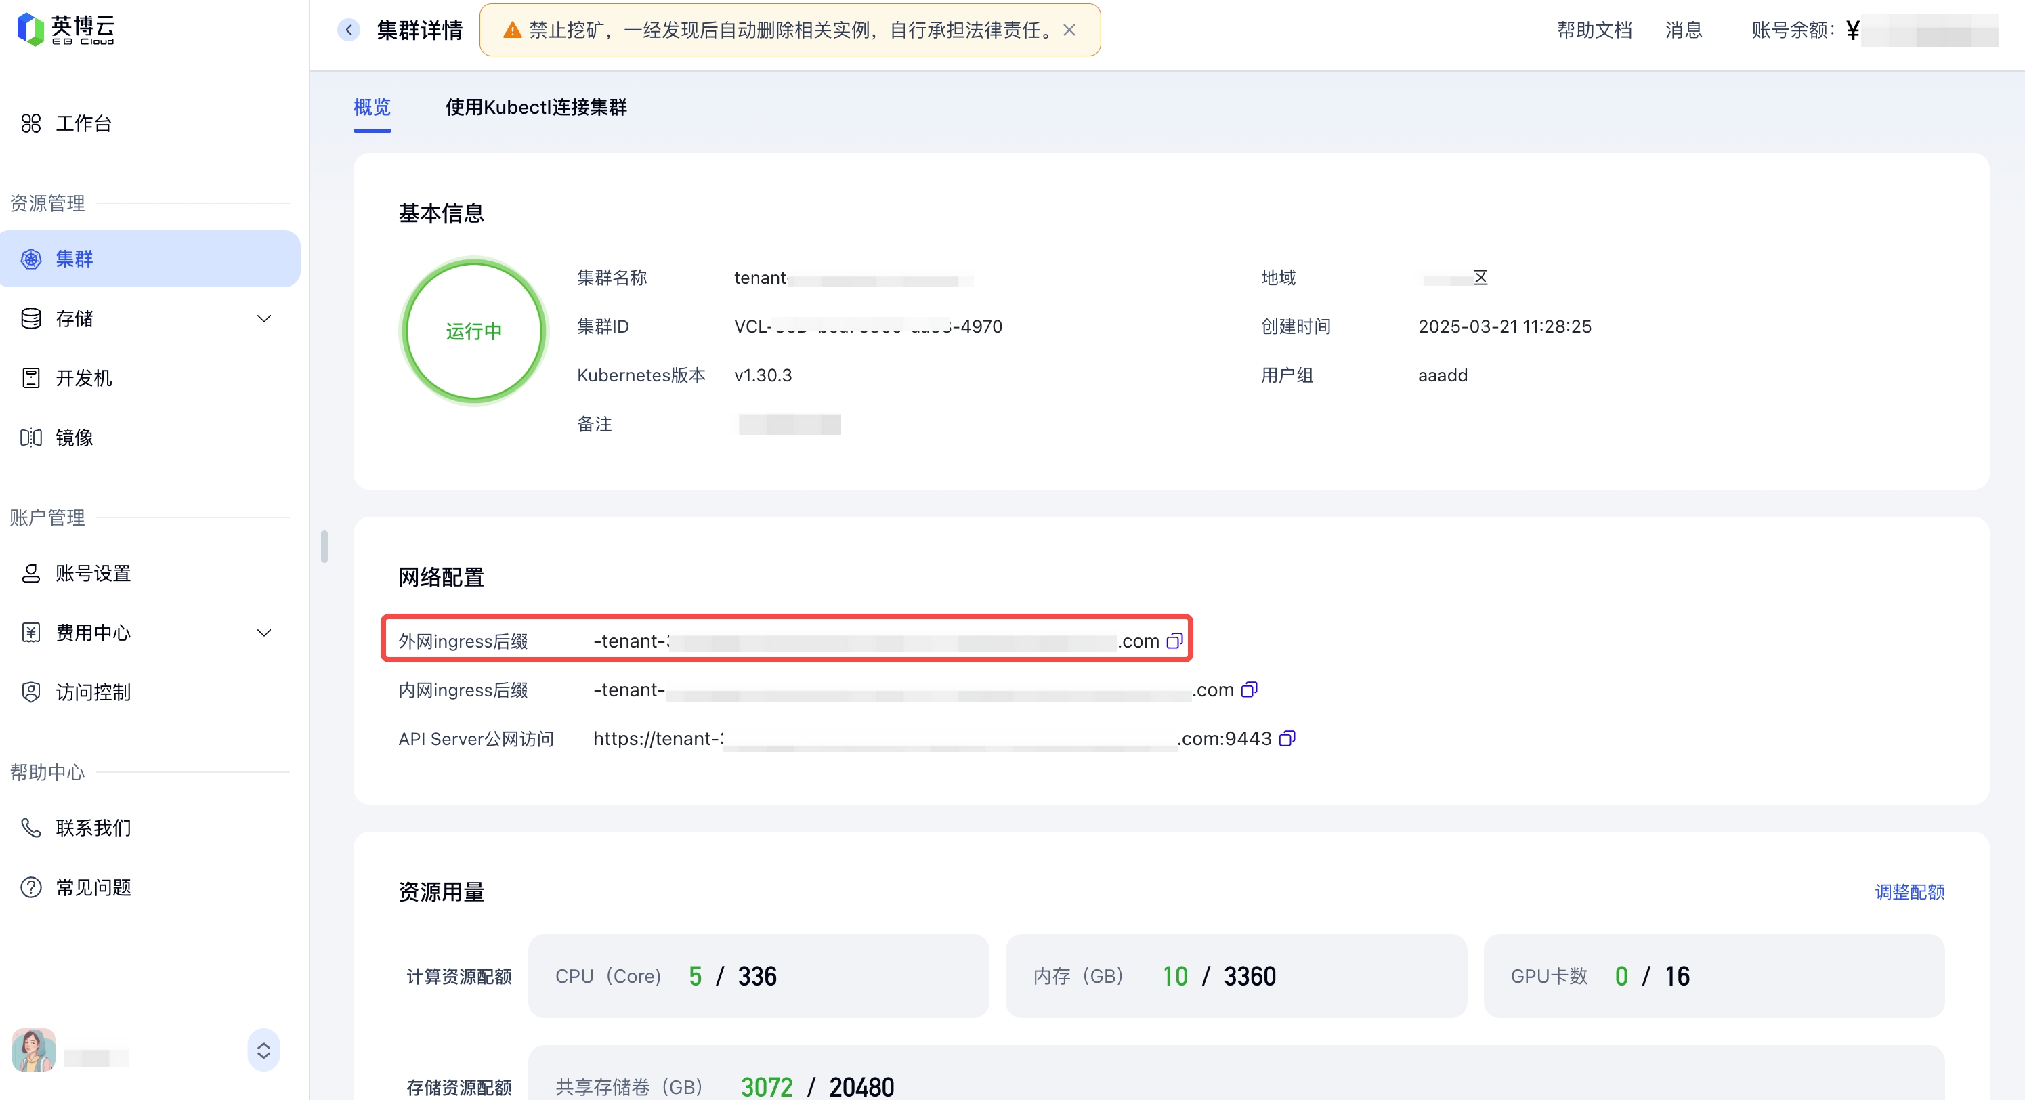Screen dimensions: 2025x1100
Task: Copy the 内网ingress后缀 value
Action: pyautogui.click(x=1248, y=690)
